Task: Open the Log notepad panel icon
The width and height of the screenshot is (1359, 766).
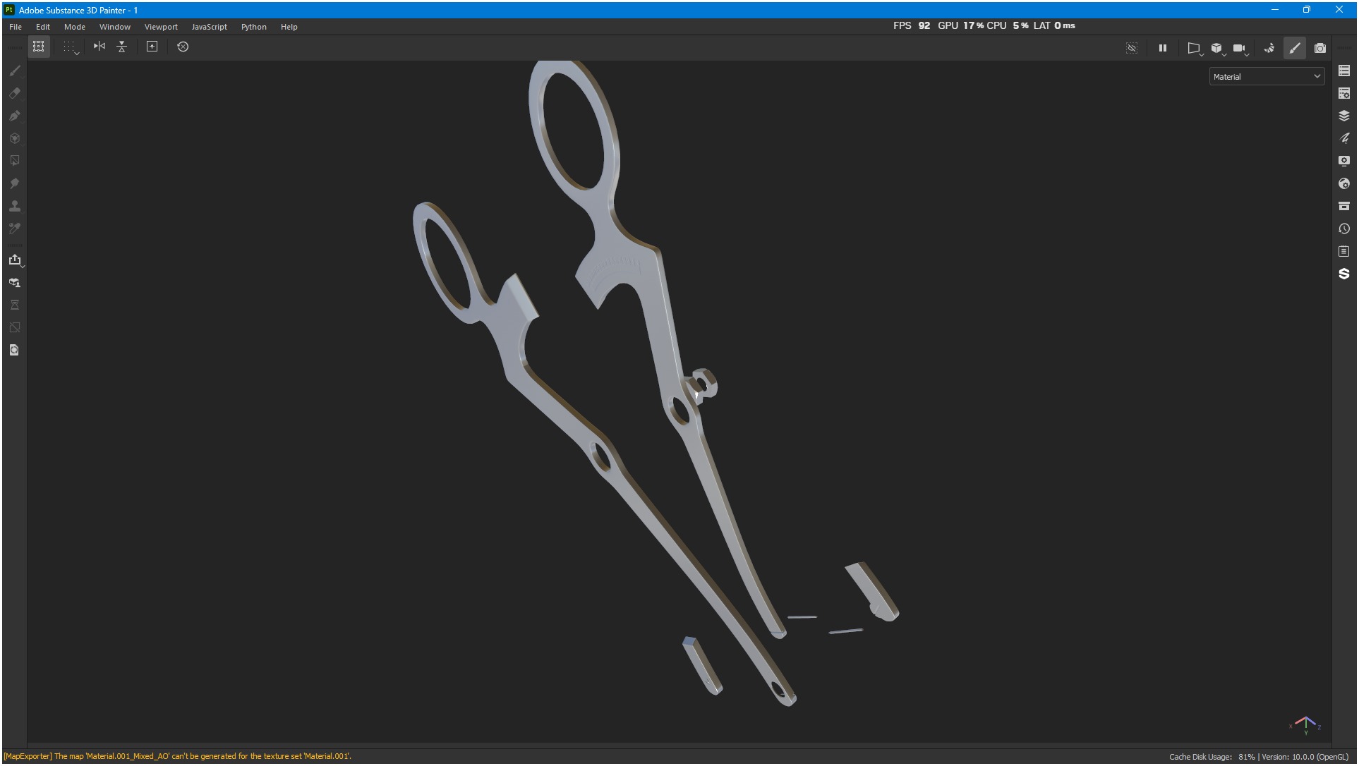Action: tap(1344, 251)
